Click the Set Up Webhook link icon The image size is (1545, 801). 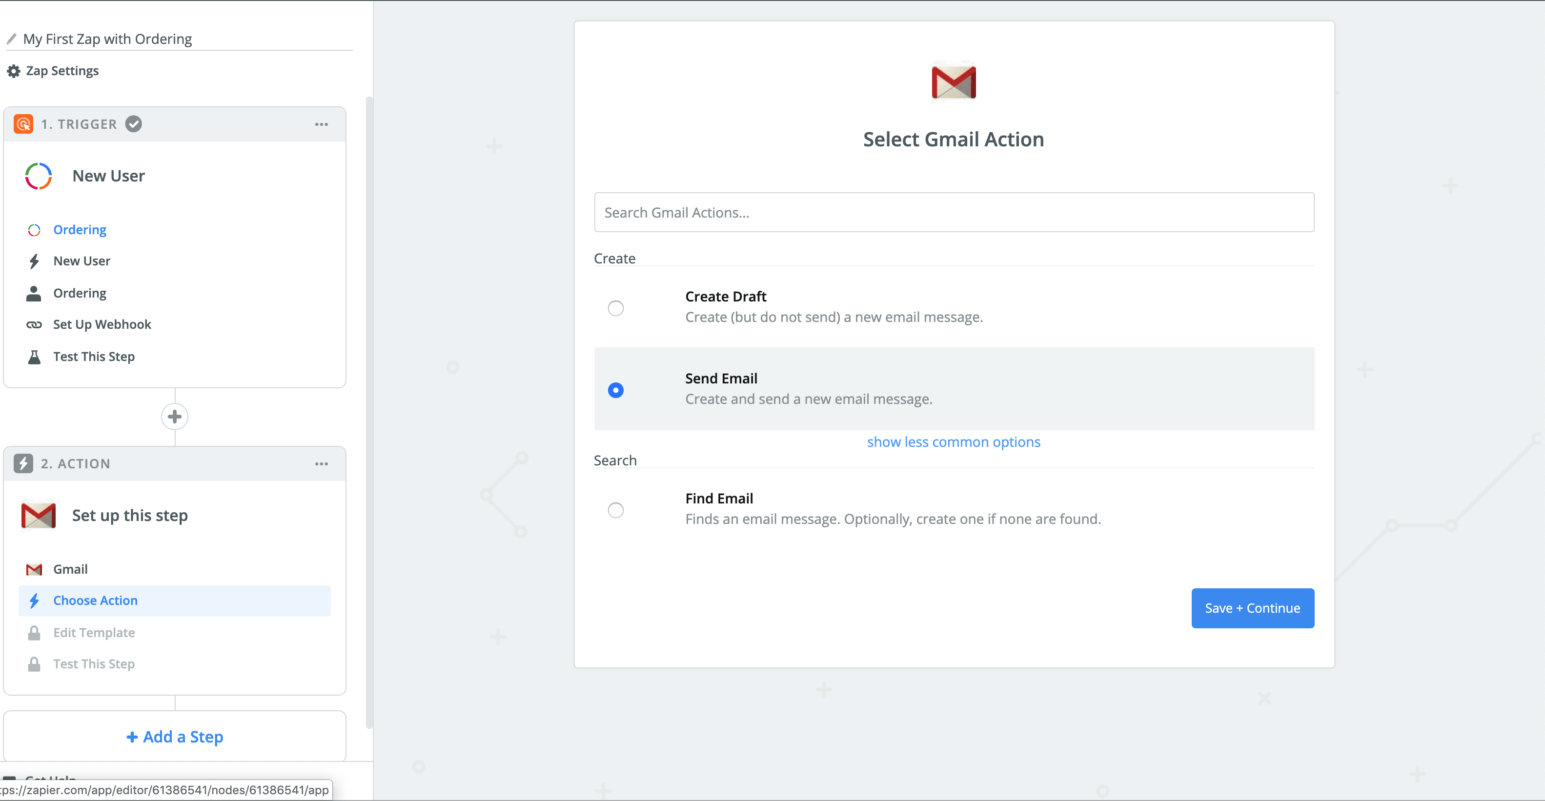point(34,324)
